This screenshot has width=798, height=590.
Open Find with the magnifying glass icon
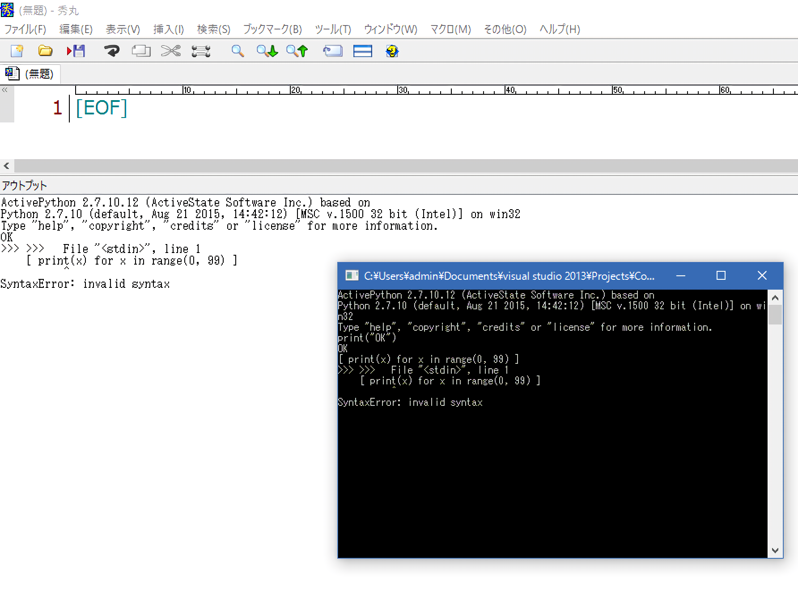coord(238,51)
